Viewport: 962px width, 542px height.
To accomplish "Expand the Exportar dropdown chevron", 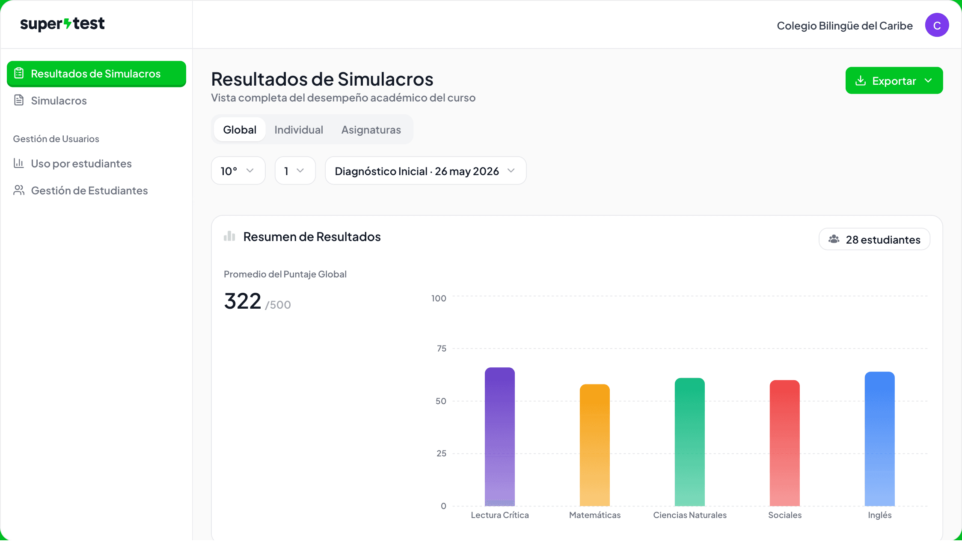I will (928, 80).
